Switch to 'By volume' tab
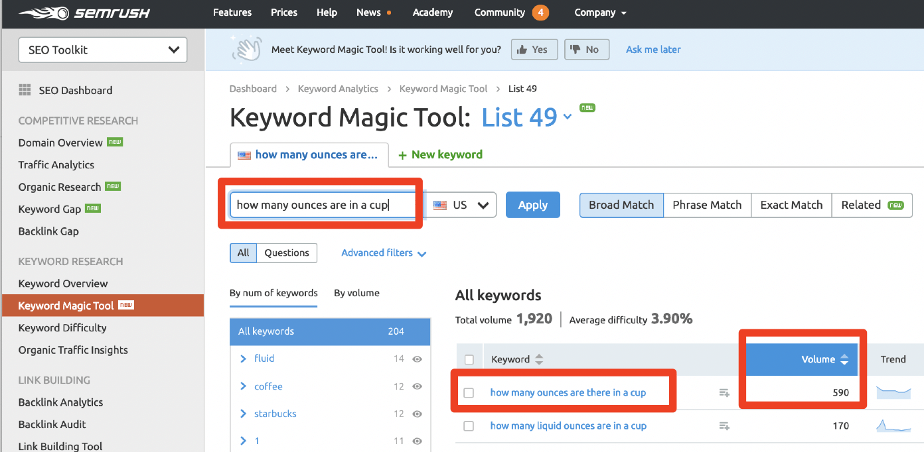This screenshot has width=924, height=452. tap(356, 293)
